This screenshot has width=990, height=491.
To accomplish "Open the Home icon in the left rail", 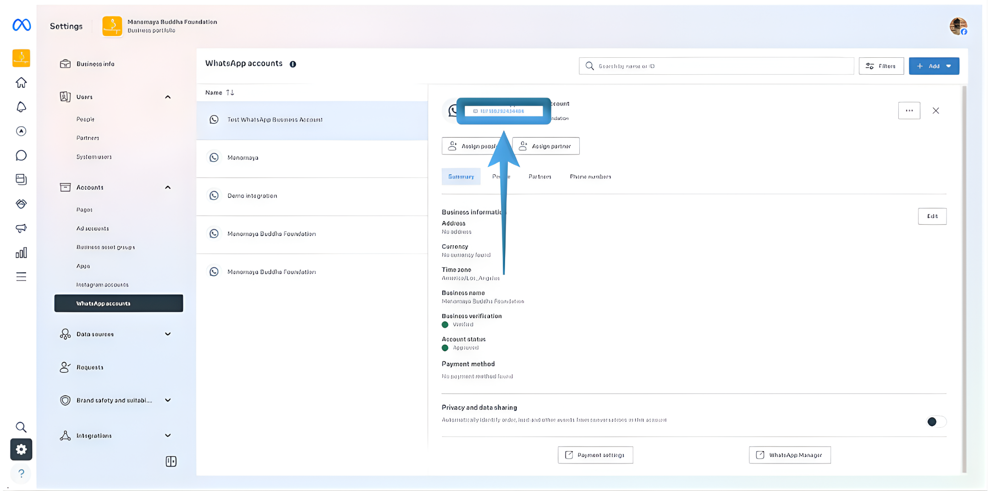I will point(21,83).
